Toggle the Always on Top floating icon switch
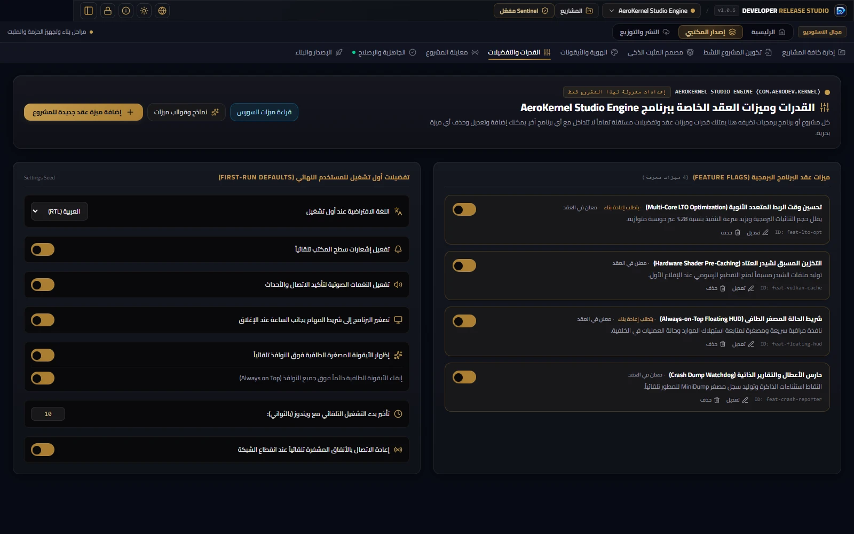The image size is (854, 534). 43,378
